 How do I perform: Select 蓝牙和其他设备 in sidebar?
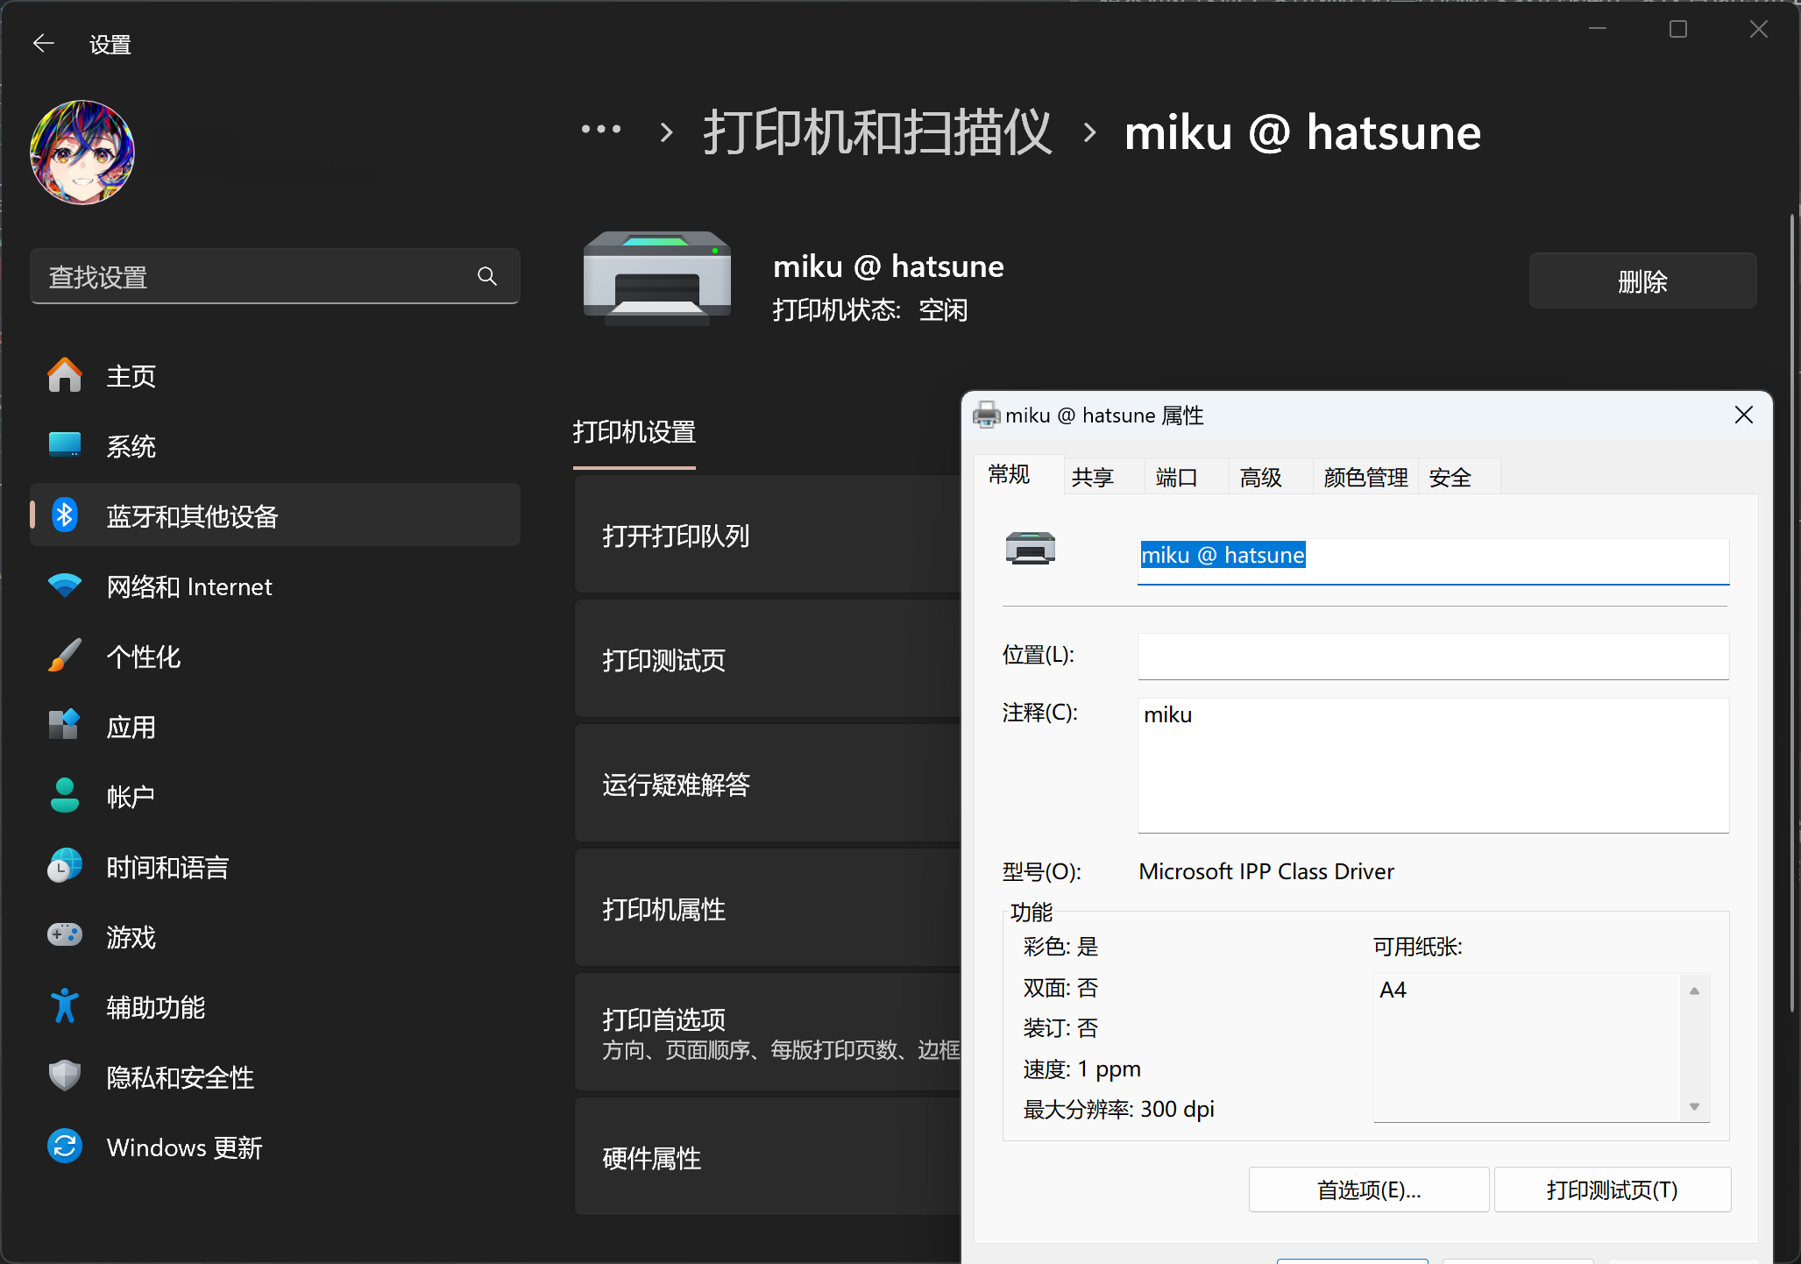(x=274, y=515)
